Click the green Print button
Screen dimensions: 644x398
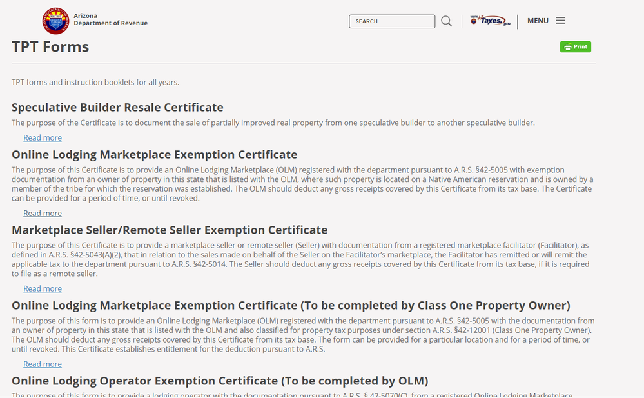point(575,46)
